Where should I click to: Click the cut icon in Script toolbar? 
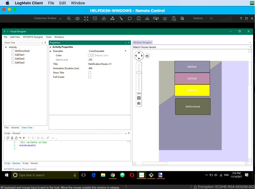click(12, 138)
